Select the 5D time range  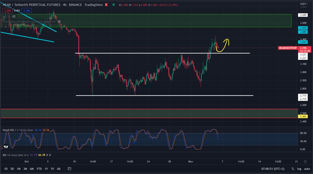[12, 169]
